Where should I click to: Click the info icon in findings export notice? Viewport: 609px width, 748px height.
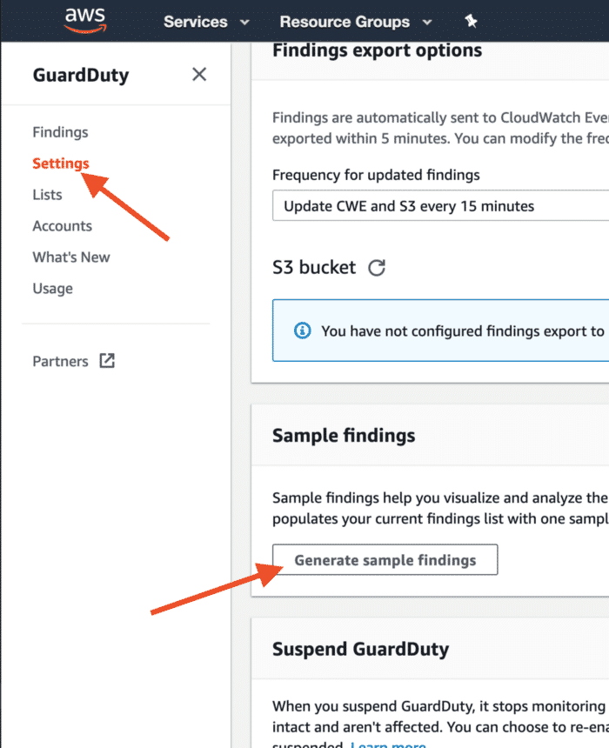pyautogui.click(x=302, y=331)
